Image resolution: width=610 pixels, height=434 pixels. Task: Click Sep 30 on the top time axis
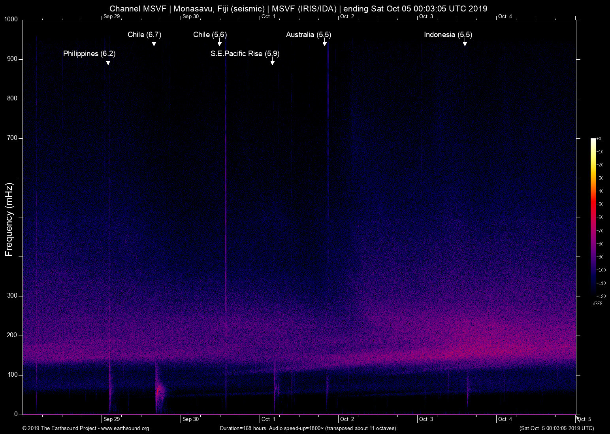click(x=190, y=17)
